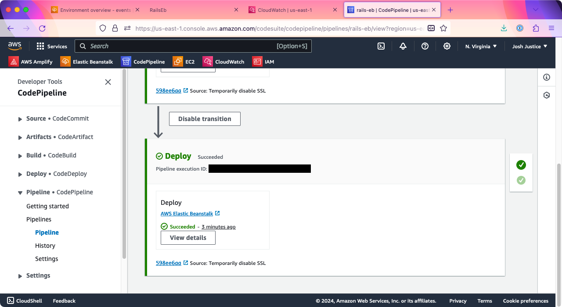The height and width of the screenshot is (307, 562).
Task: Go back in browser history
Action: 11,28
